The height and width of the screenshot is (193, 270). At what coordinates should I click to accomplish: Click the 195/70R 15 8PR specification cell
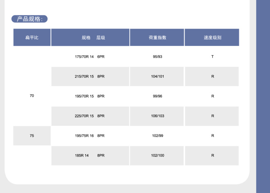tap(90, 96)
